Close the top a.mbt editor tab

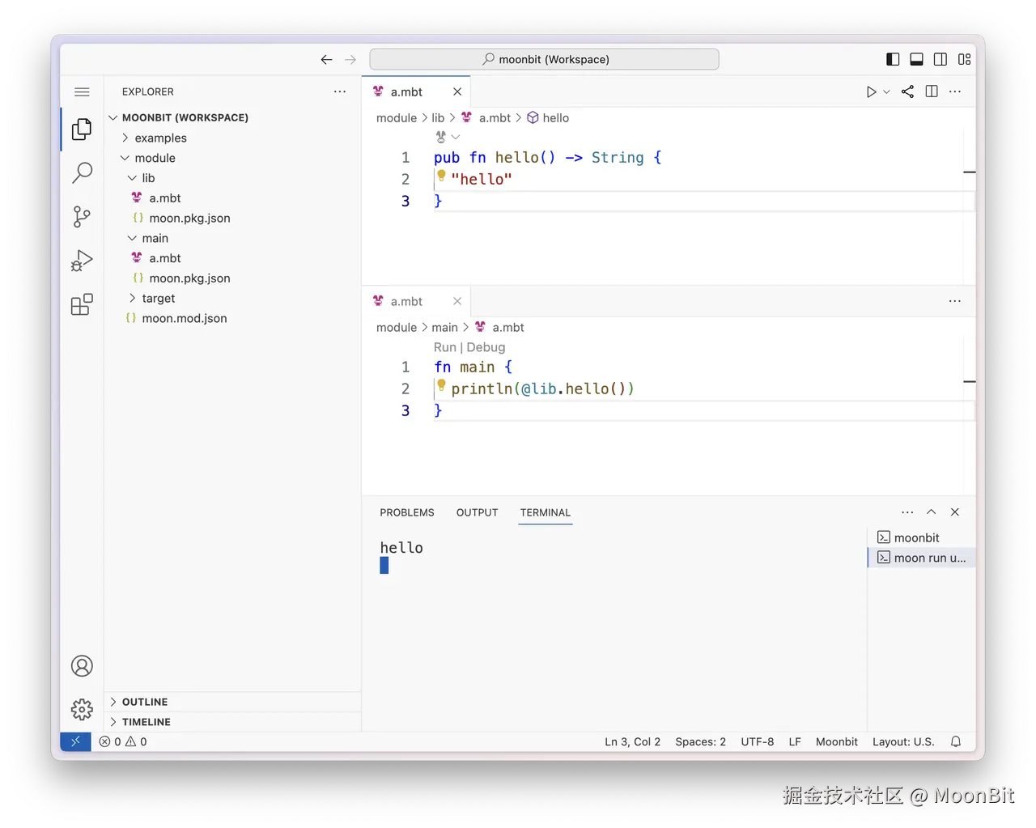457,92
